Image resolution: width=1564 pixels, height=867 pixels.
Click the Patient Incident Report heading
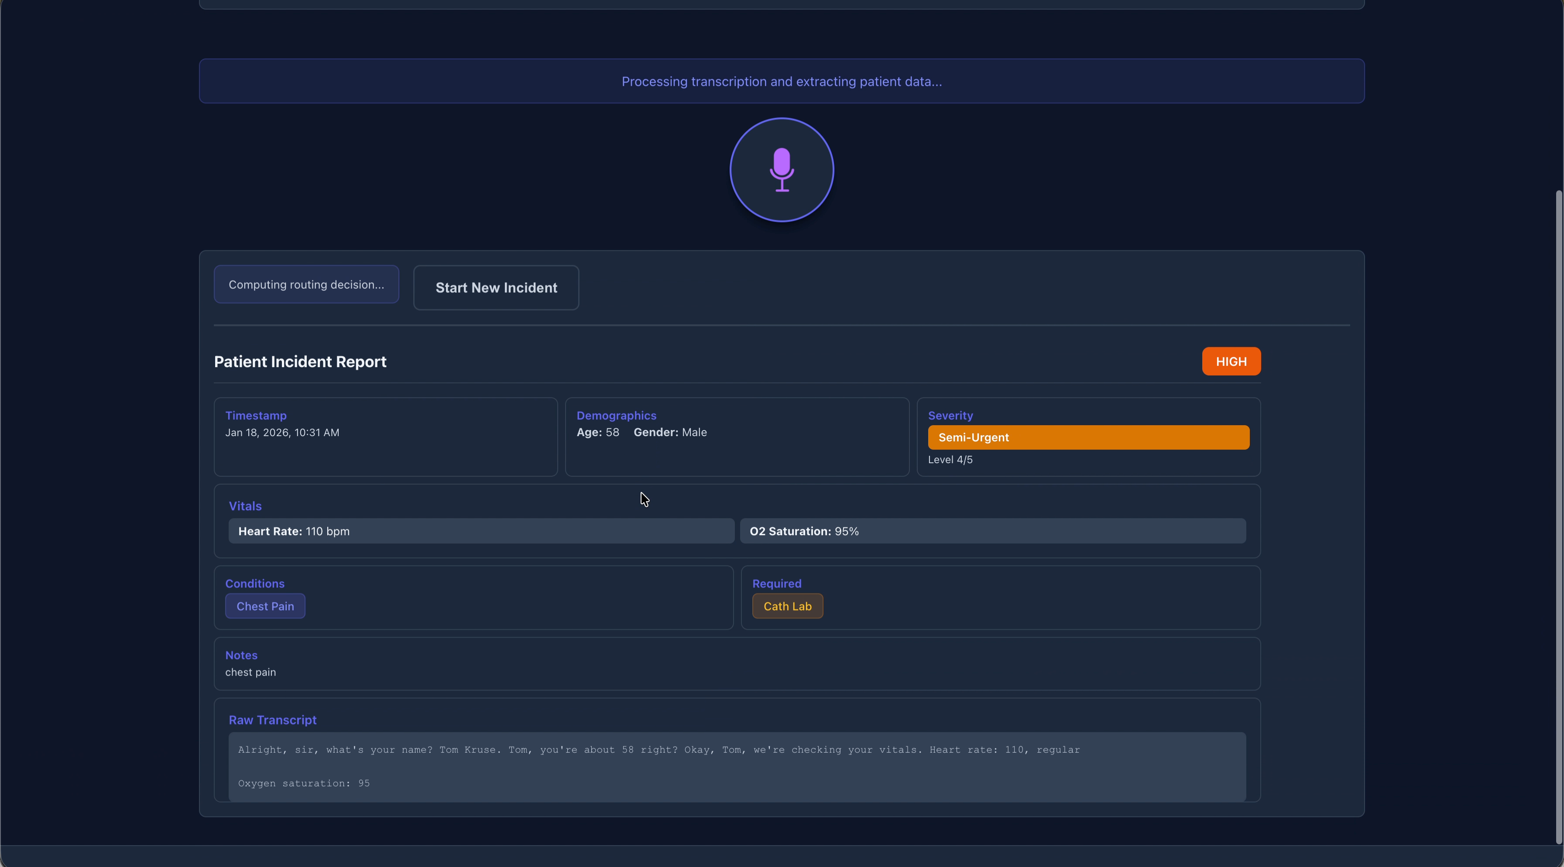click(300, 362)
